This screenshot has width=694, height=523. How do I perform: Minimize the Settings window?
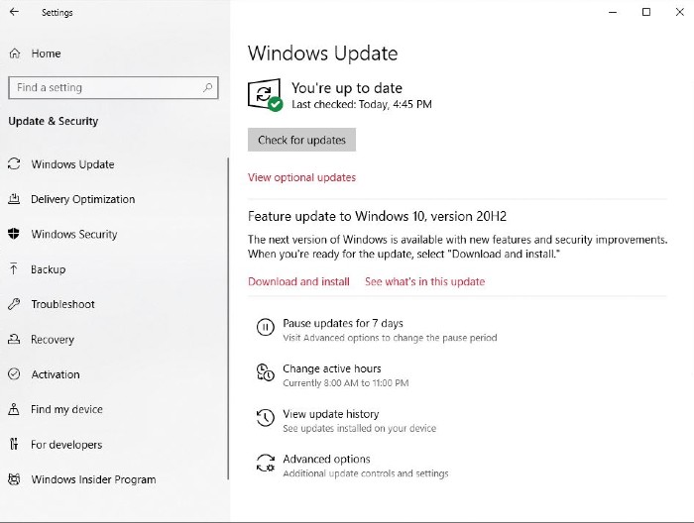pyautogui.click(x=613, y=12)
